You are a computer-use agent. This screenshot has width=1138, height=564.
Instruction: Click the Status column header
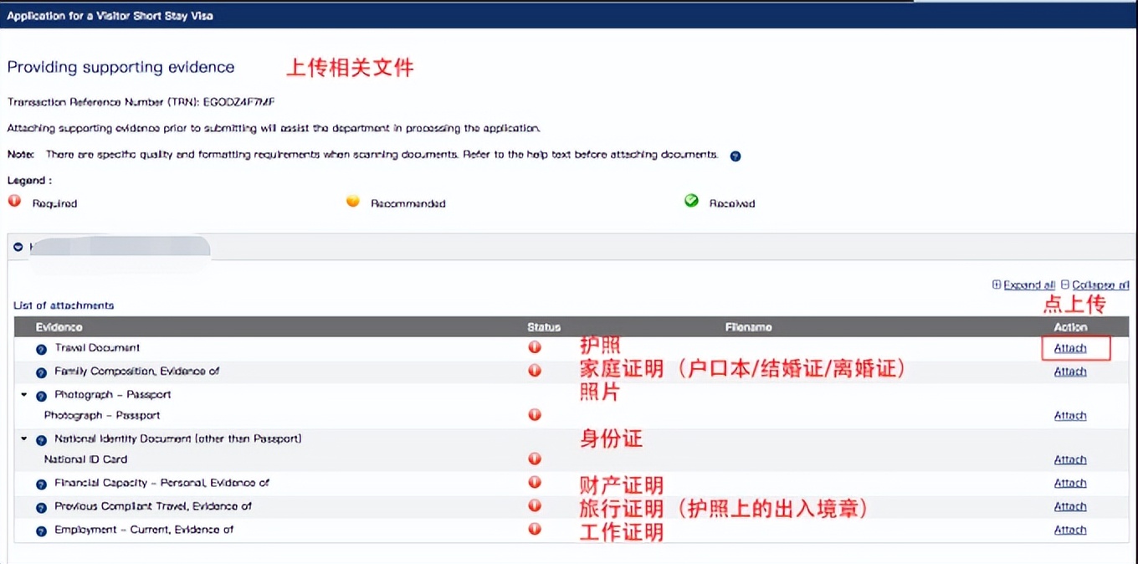[x=544, y=327]
